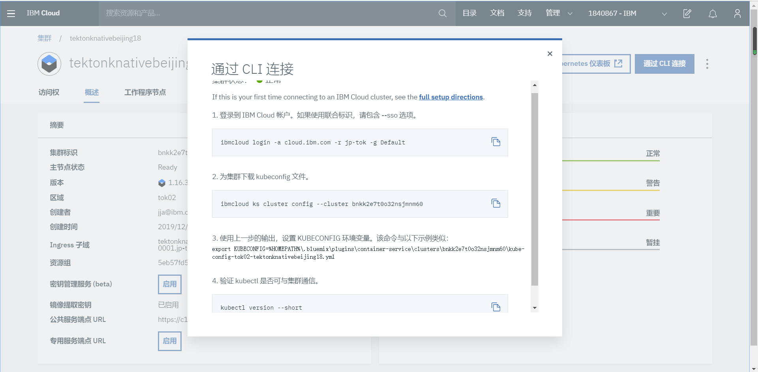Click the Ready master status value
This screenshot has width=758, height=372.
coord(167,167)
